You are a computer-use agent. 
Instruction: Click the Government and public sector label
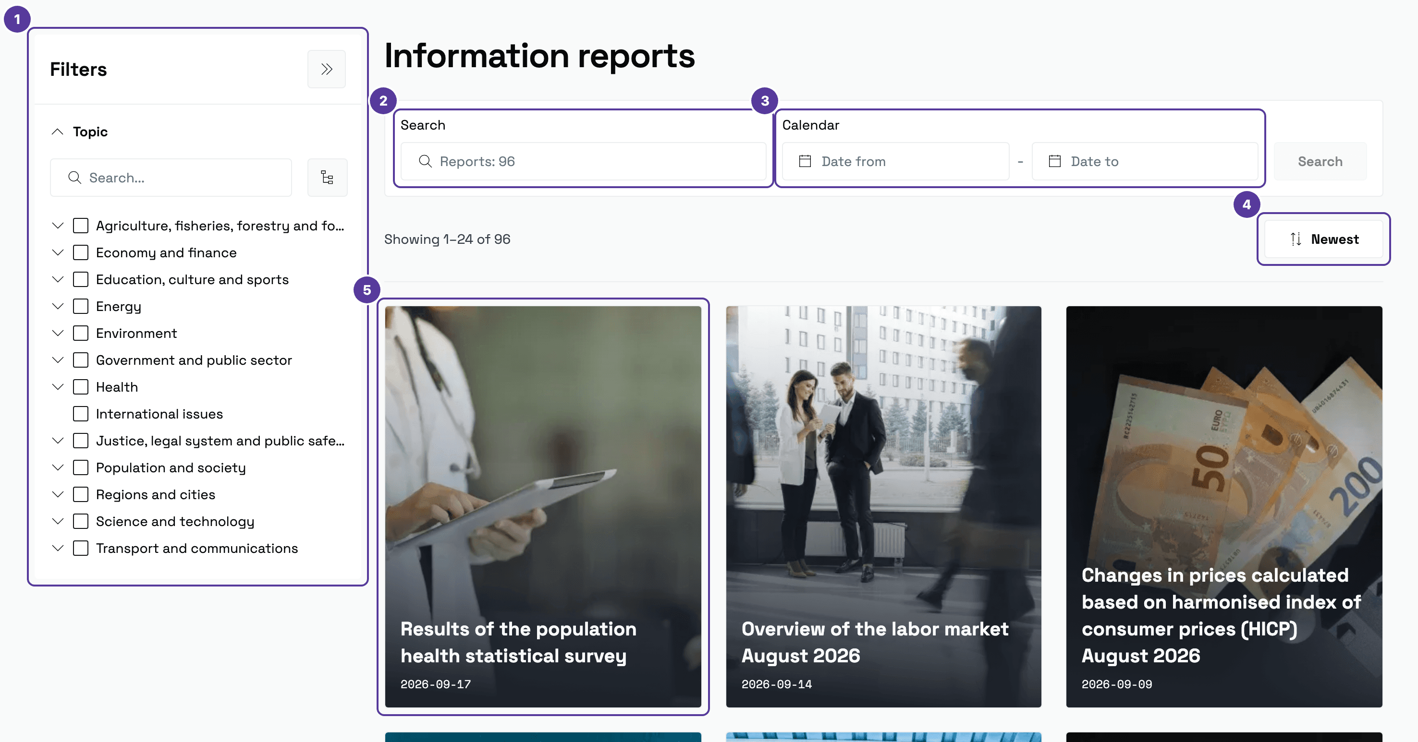point(194,360)
